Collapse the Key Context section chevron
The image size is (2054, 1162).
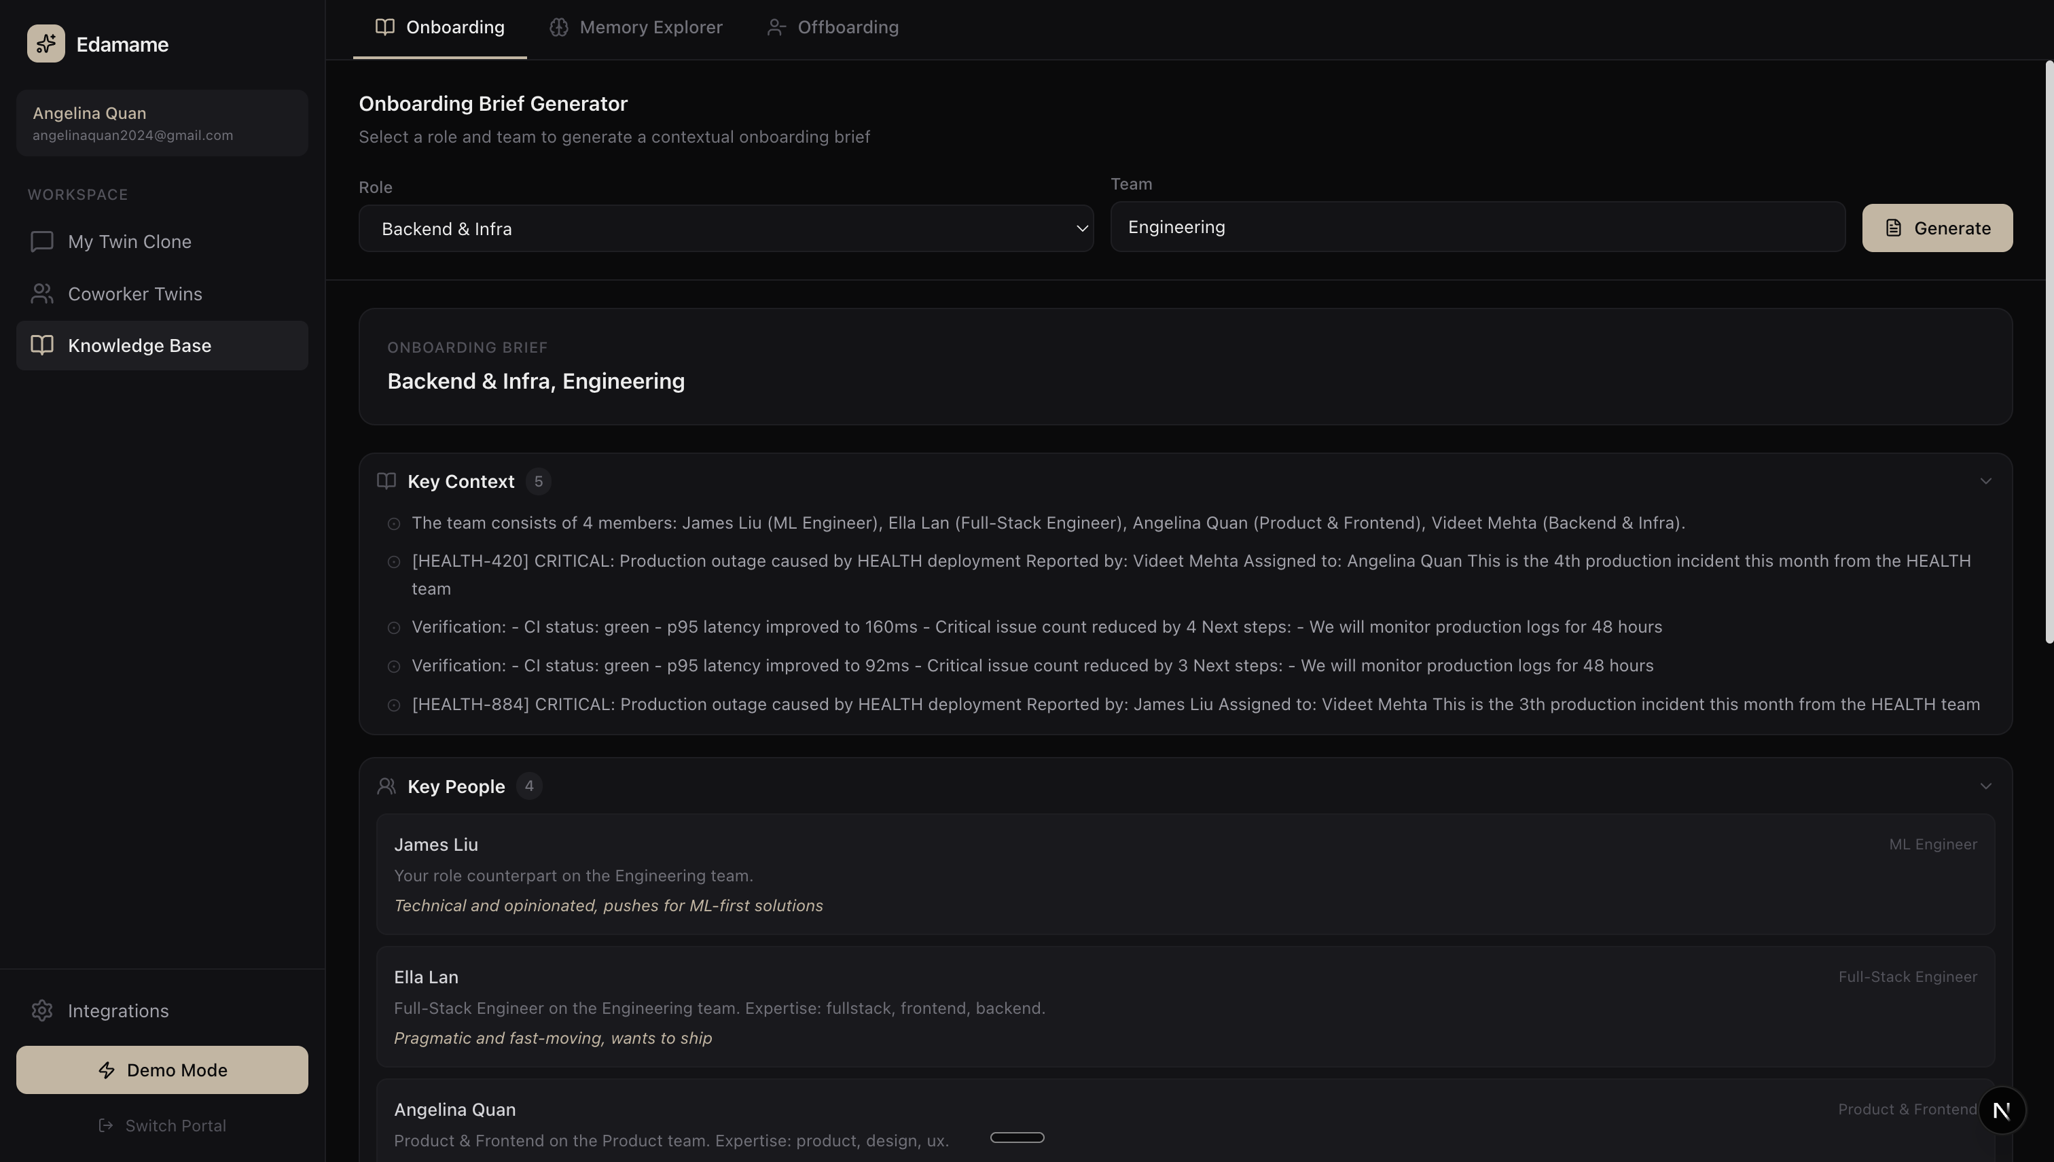[x=1985, y=481]
